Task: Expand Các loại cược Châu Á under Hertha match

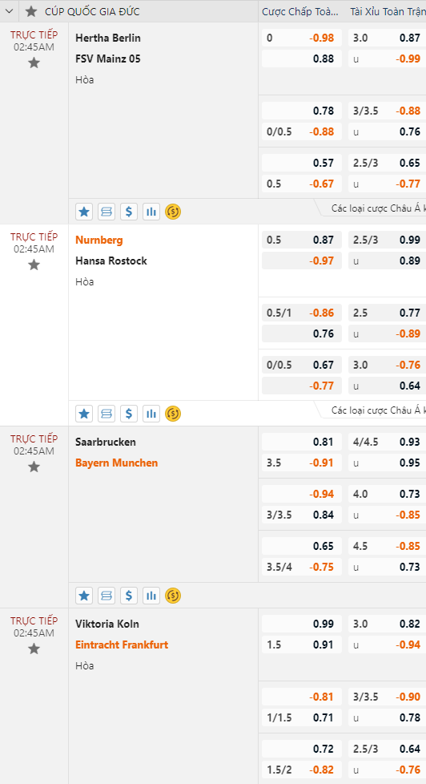Action: coord(376,209)
